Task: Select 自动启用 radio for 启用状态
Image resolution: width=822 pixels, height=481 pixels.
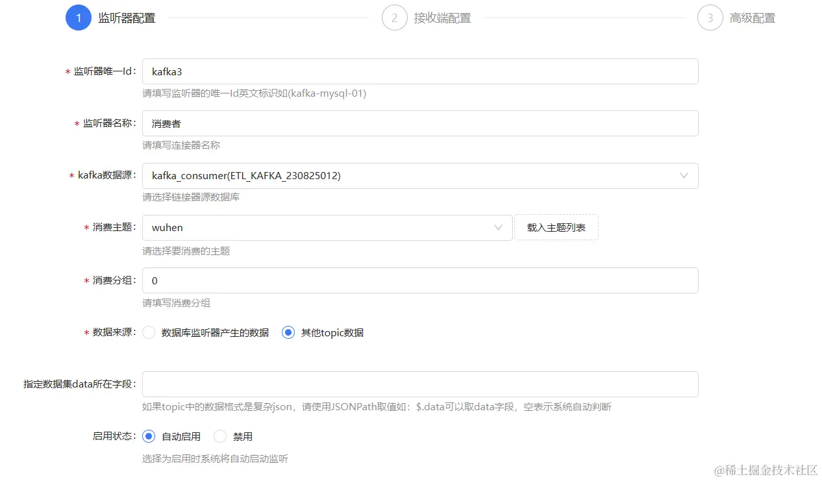Action: (x=149, y=436)
